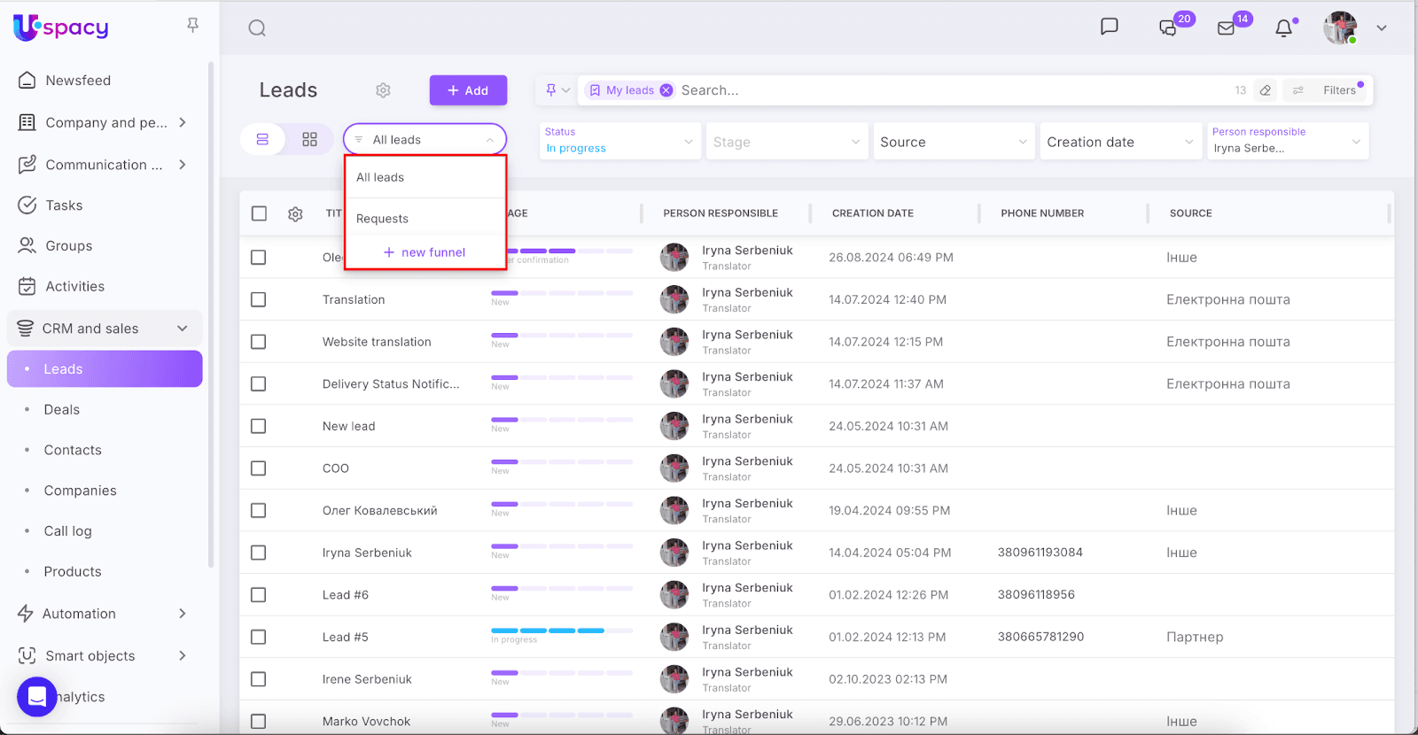
Task: Click the table column settings gear
Action: pyautogui.click(x=295, y=214)
